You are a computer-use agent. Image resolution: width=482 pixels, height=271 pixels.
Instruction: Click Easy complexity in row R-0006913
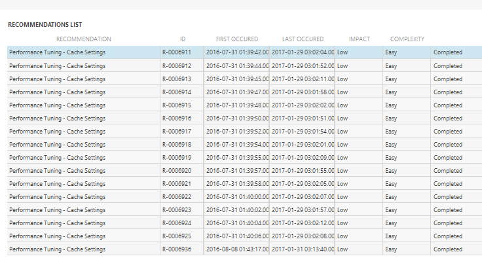coord(391,79)
